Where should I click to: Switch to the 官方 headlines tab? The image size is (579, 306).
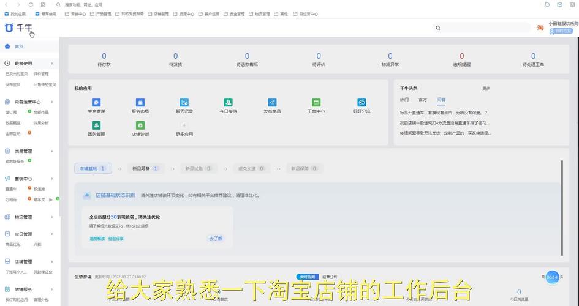click(423, 100)
